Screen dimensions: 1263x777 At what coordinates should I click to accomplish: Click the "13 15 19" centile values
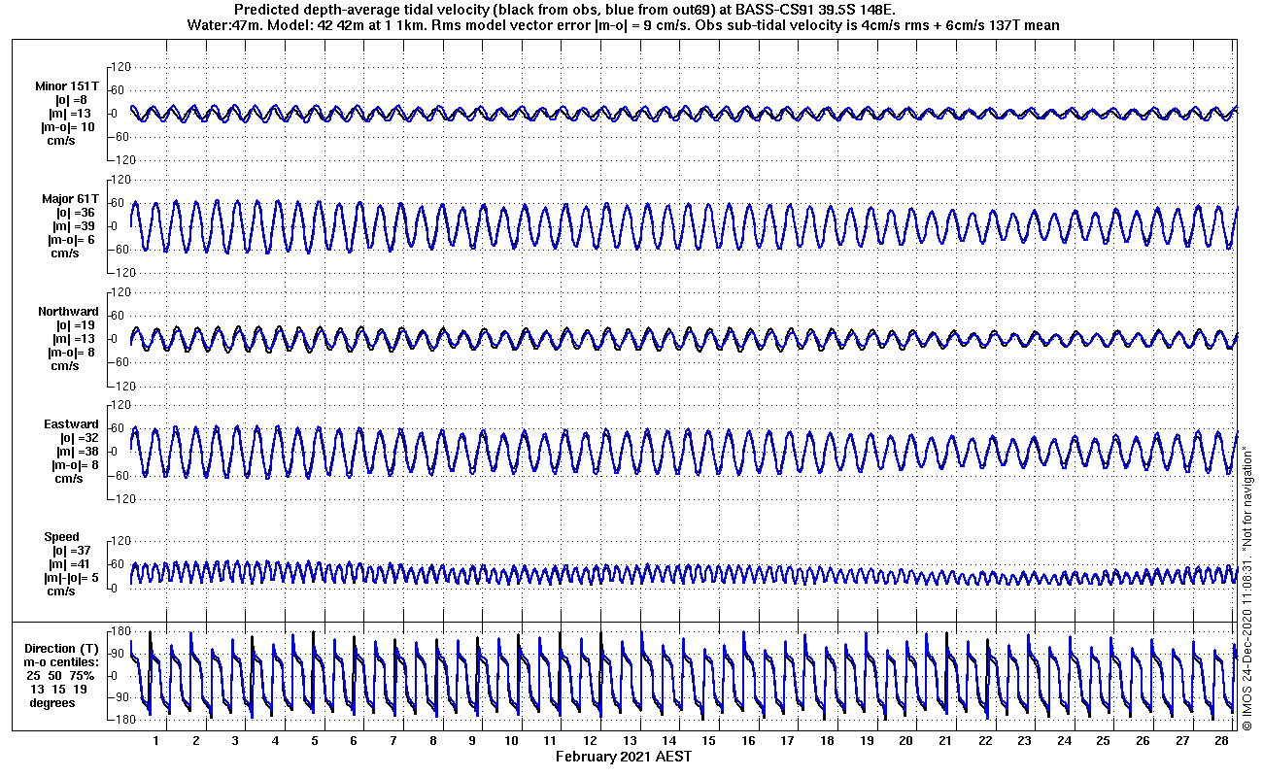point(58,689)
